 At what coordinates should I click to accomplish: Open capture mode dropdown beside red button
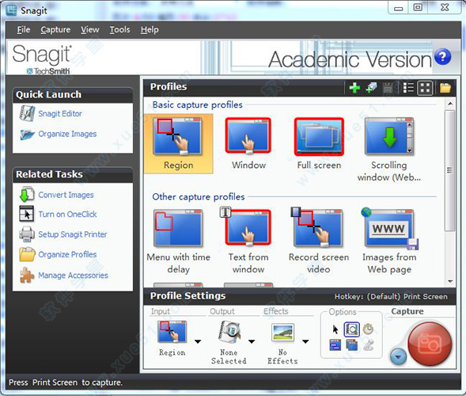click(398, 356)
